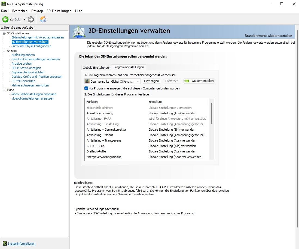Click the green Zurück back arrow icon
This screenshot has height=249, width=299.
click(5, 19)
